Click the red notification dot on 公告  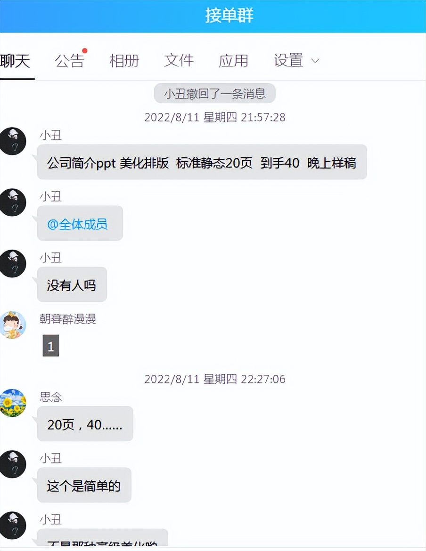click(x=85, y=50)
